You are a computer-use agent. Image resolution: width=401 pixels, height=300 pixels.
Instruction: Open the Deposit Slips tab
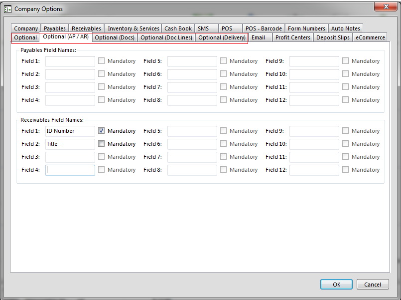coord(333,37)
